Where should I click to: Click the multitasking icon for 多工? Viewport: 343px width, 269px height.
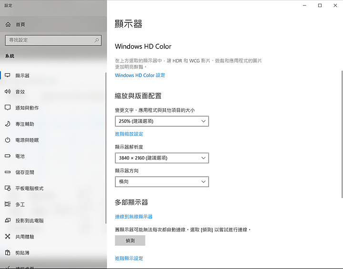pyautogui.click(x=8, y=204)
